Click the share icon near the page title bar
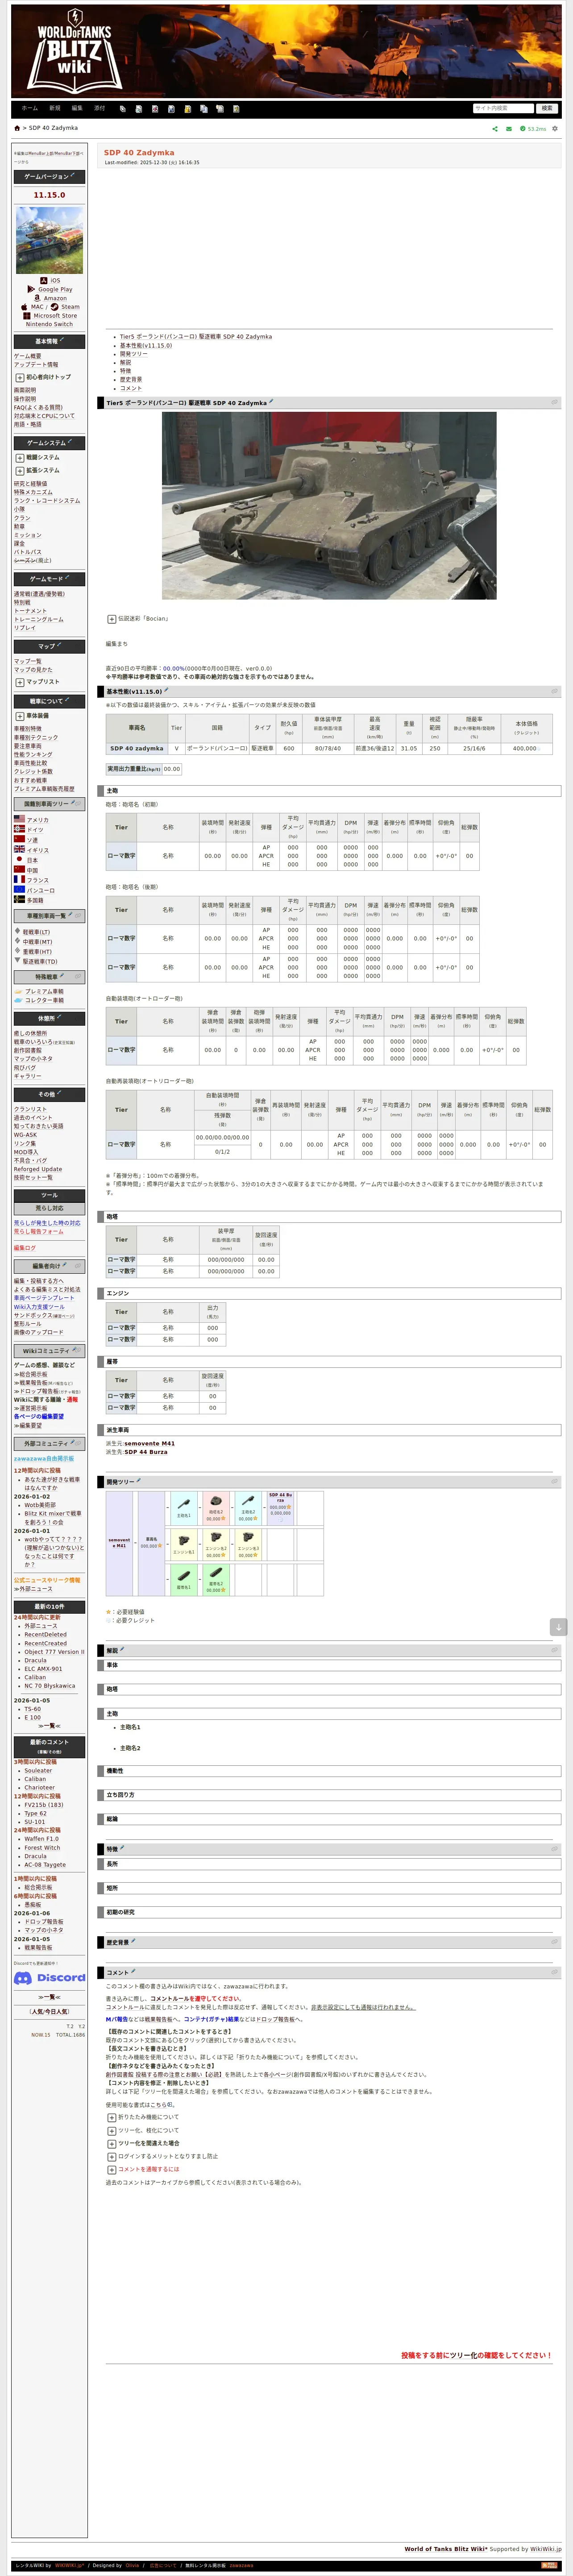 (x=494, y=129)
